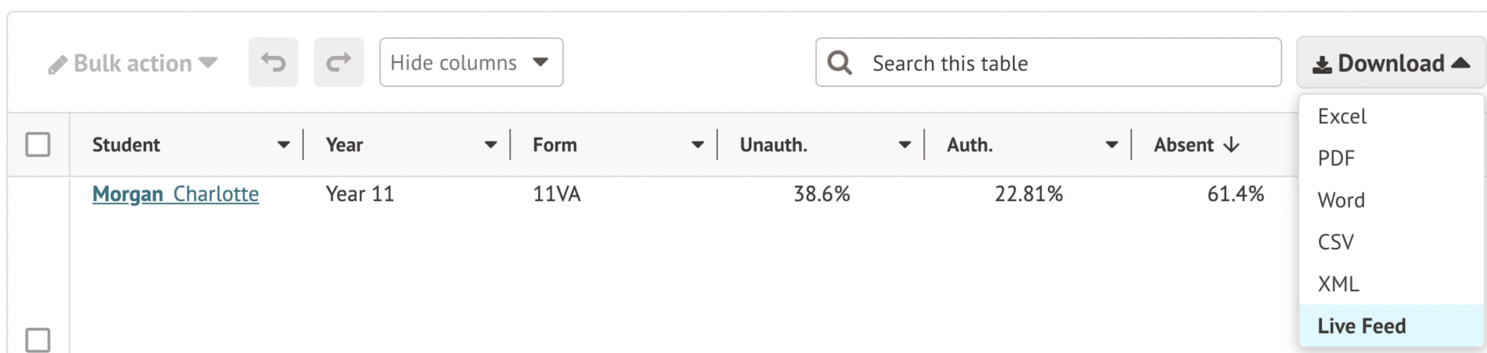The width and height of the screenshot is (1487, 353).
Task: Click the Absent sort arrow icon
Action: (x=1231, y=145)
